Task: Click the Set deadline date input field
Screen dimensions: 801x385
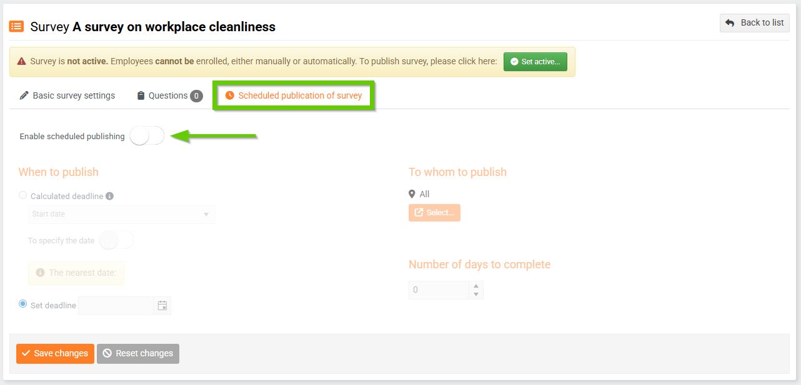Action: pos(116,306)
